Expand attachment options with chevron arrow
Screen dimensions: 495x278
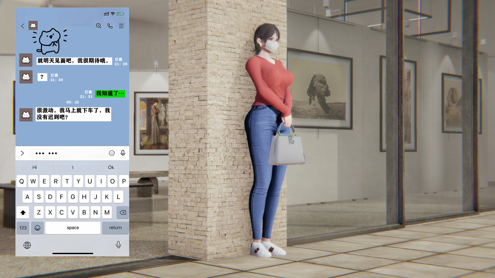coord(22,153)
